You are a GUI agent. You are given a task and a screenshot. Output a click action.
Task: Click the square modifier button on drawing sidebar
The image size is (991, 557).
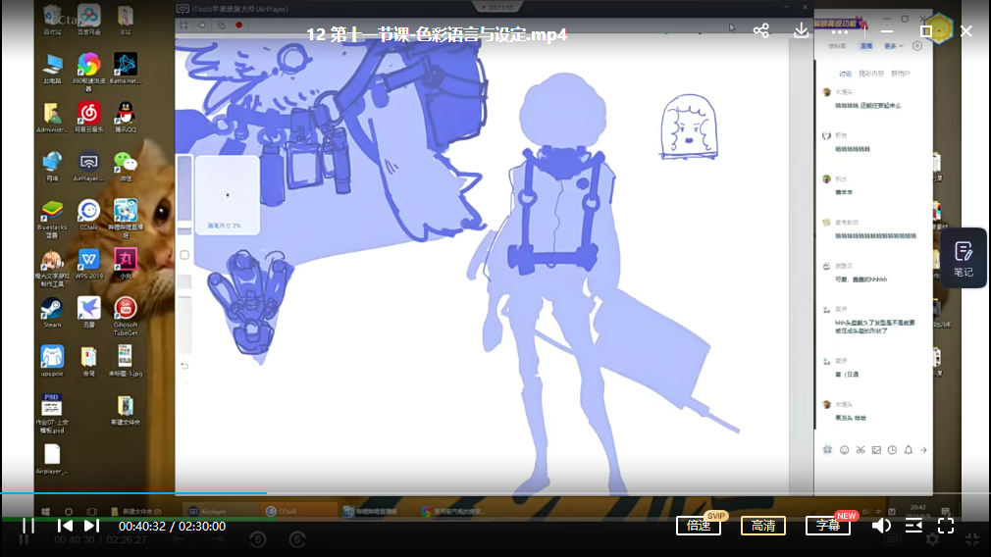tap(184, 255)
